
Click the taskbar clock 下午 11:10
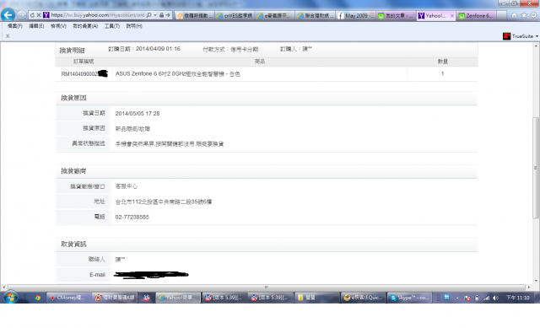pos(517,298)
